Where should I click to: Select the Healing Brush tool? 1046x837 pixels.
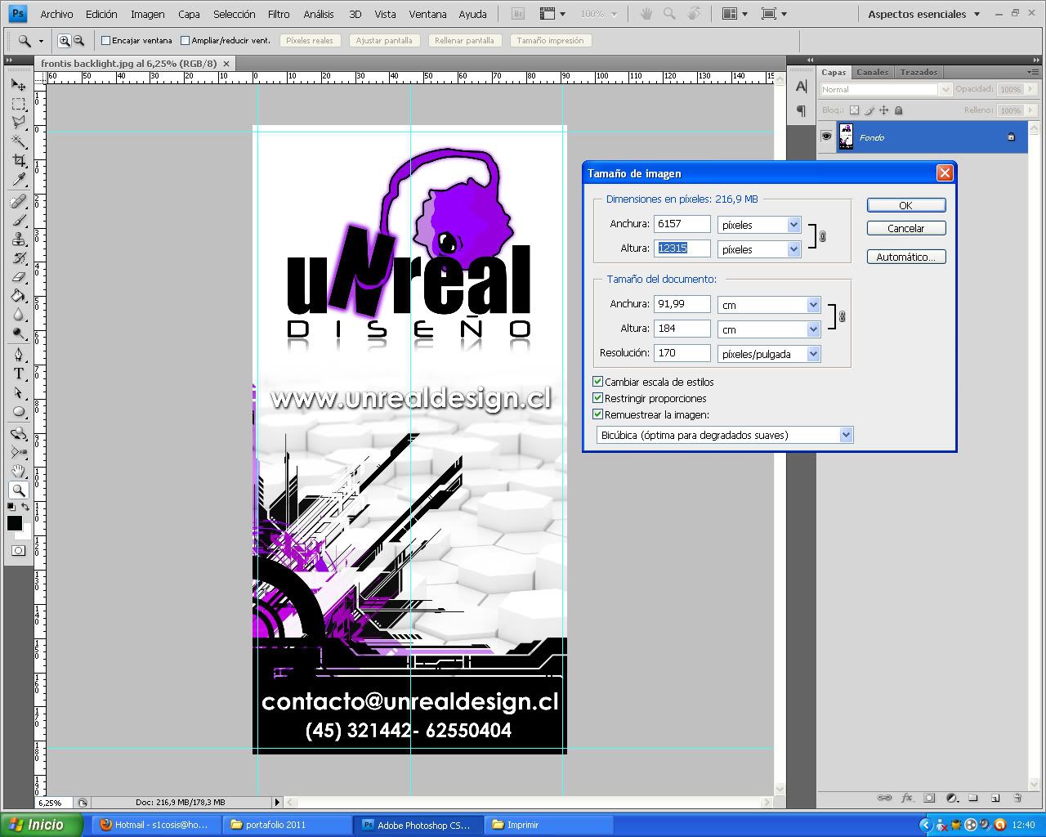(x=18, y=201)
